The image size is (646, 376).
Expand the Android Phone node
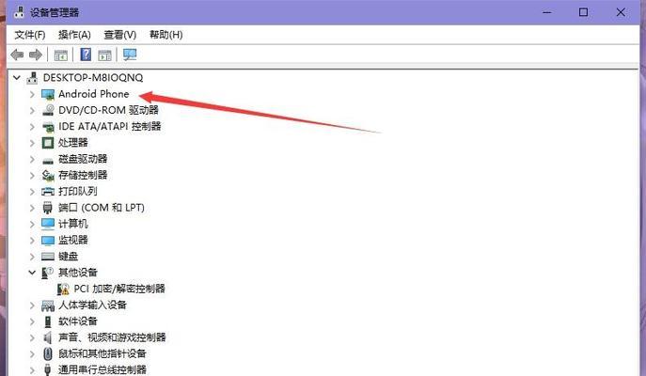[x=32, y=94]
